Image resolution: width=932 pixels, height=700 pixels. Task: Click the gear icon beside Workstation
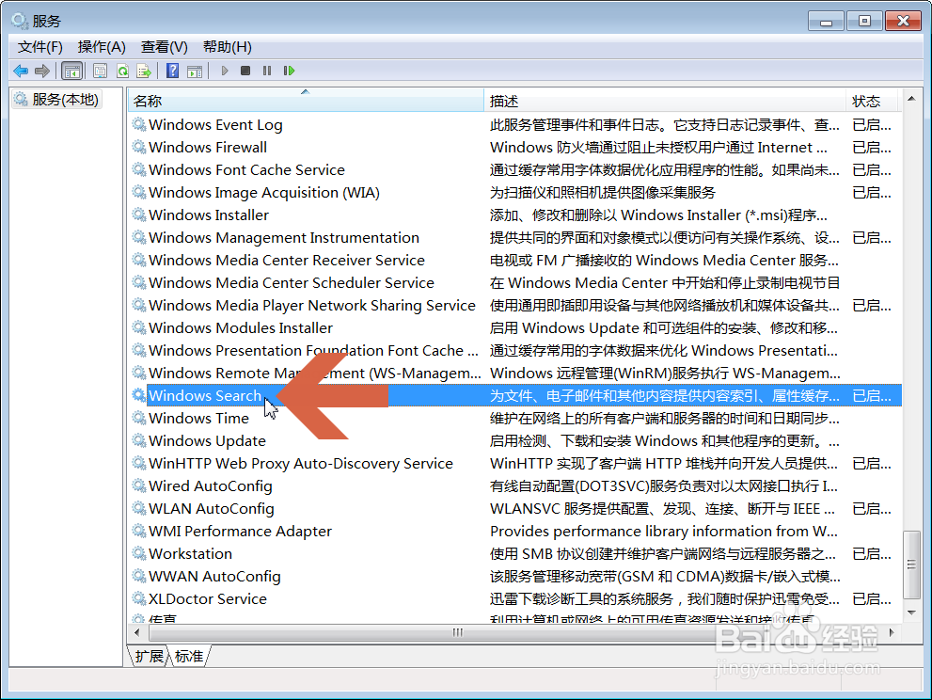tap(139, 553)
